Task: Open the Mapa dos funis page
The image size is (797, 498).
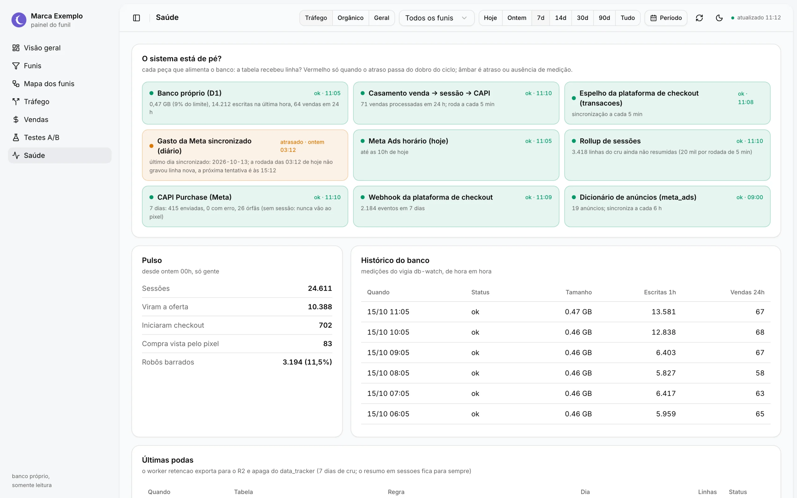Action: 59,84
